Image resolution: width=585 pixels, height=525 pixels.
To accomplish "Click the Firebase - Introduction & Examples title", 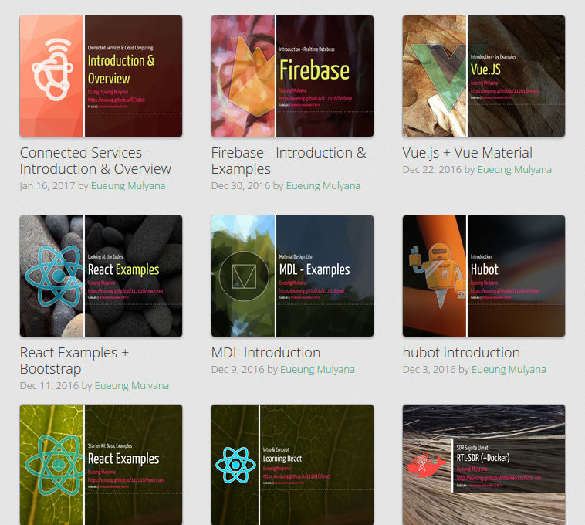I will (289, 161).
